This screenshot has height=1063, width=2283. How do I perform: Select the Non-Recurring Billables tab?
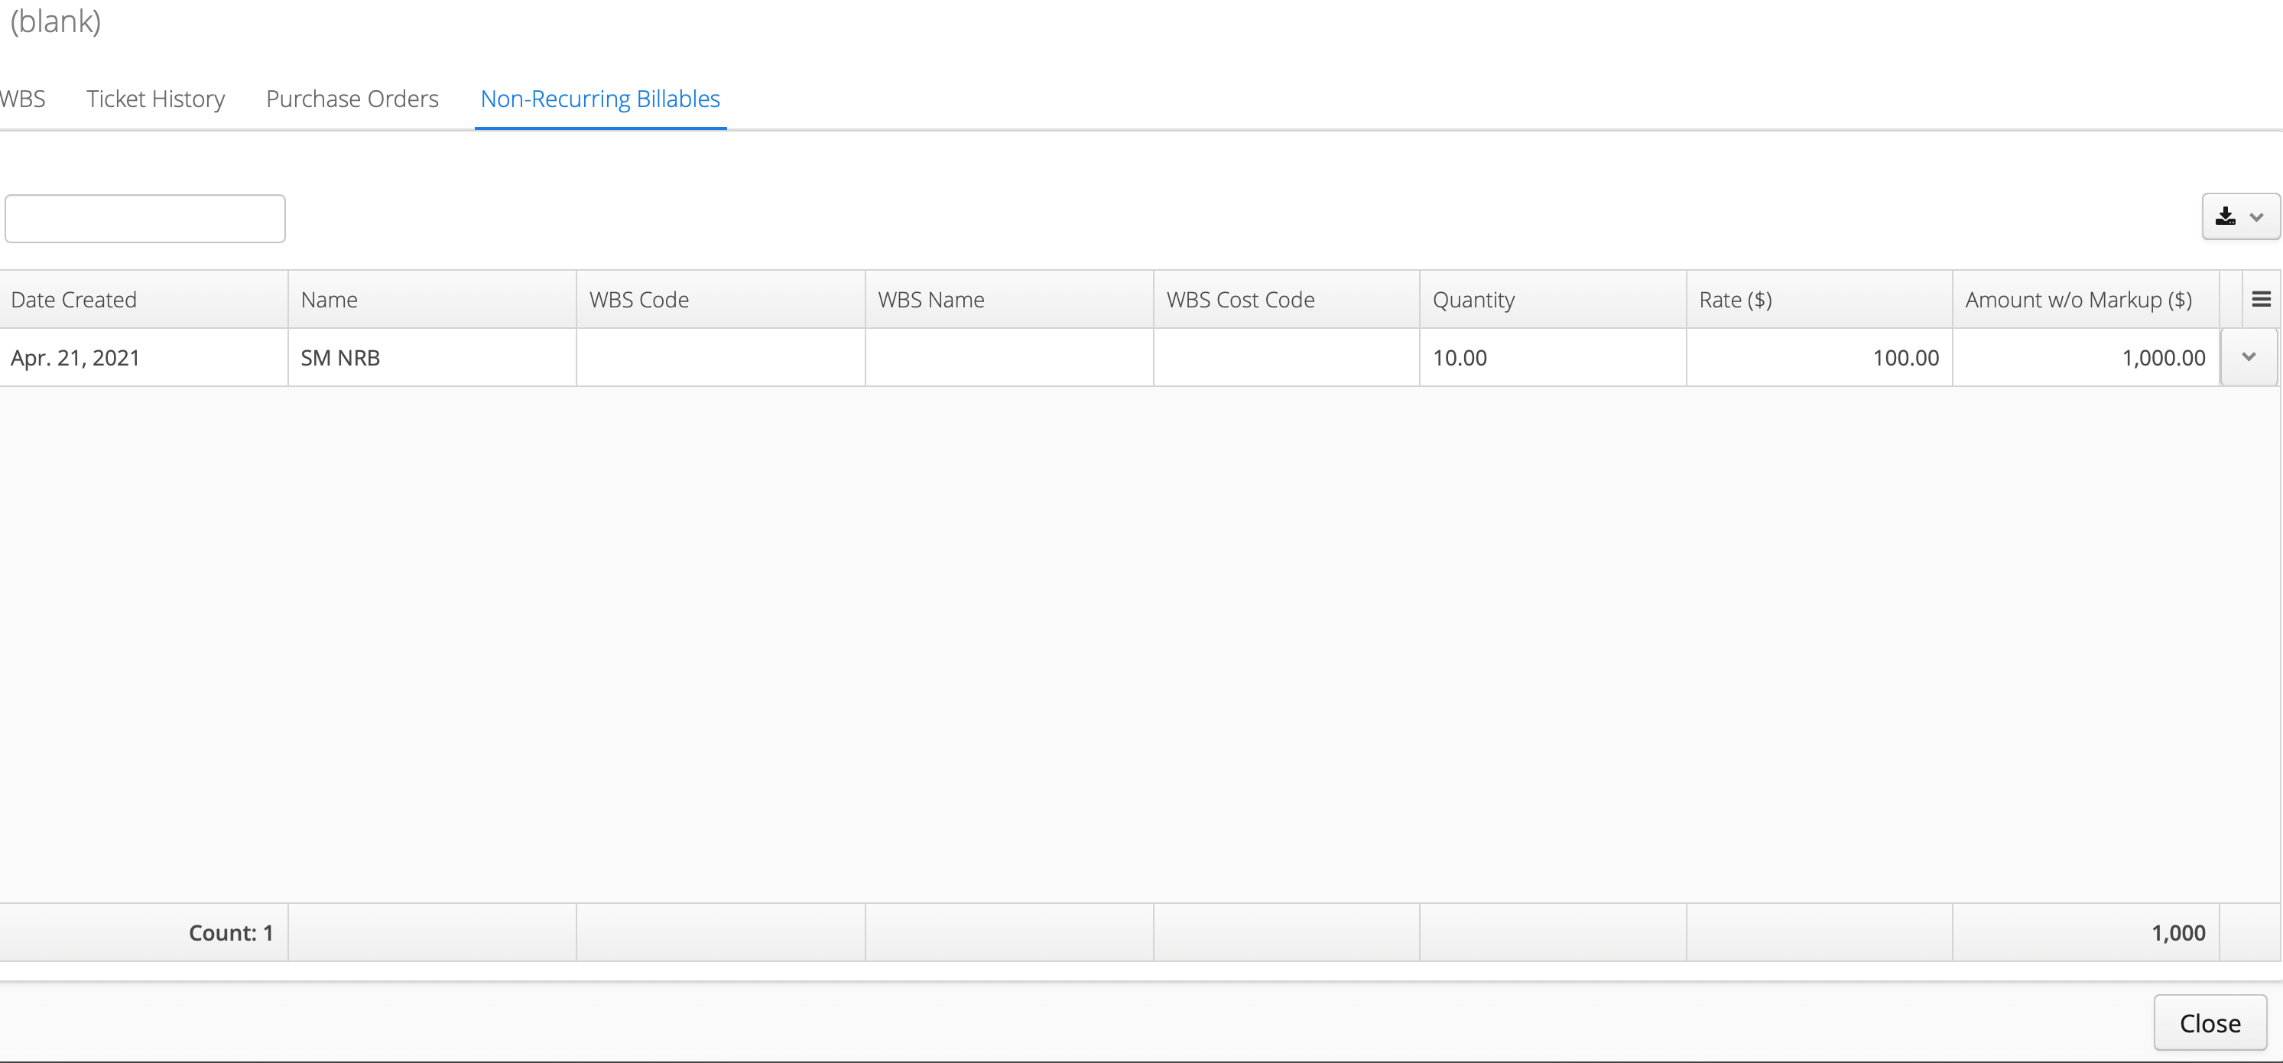(x=600, y=99)
